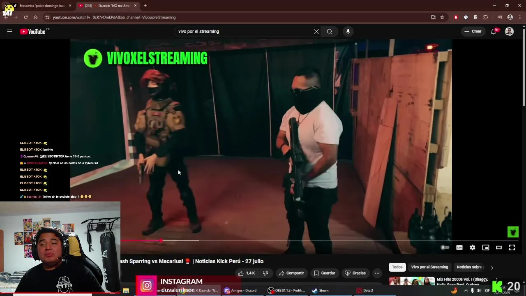Click the video frame to pause
526x296 pixels.
261,140
